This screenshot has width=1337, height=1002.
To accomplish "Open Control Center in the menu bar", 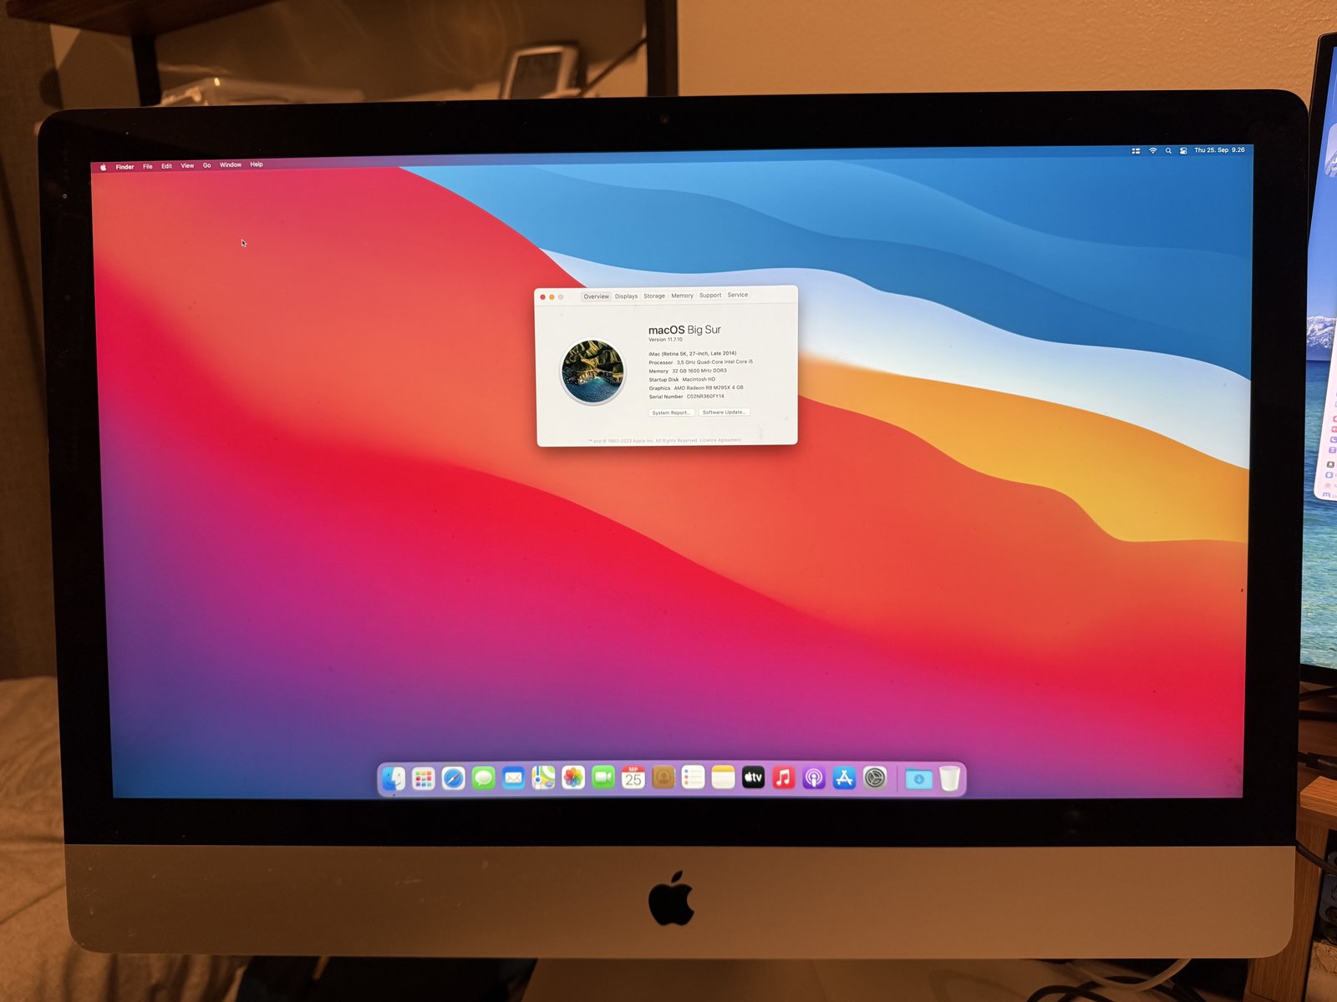I will click(x=1183, y=151).
